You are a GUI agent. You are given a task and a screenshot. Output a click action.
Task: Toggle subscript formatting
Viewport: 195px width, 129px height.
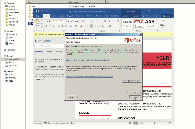[62, 26]
